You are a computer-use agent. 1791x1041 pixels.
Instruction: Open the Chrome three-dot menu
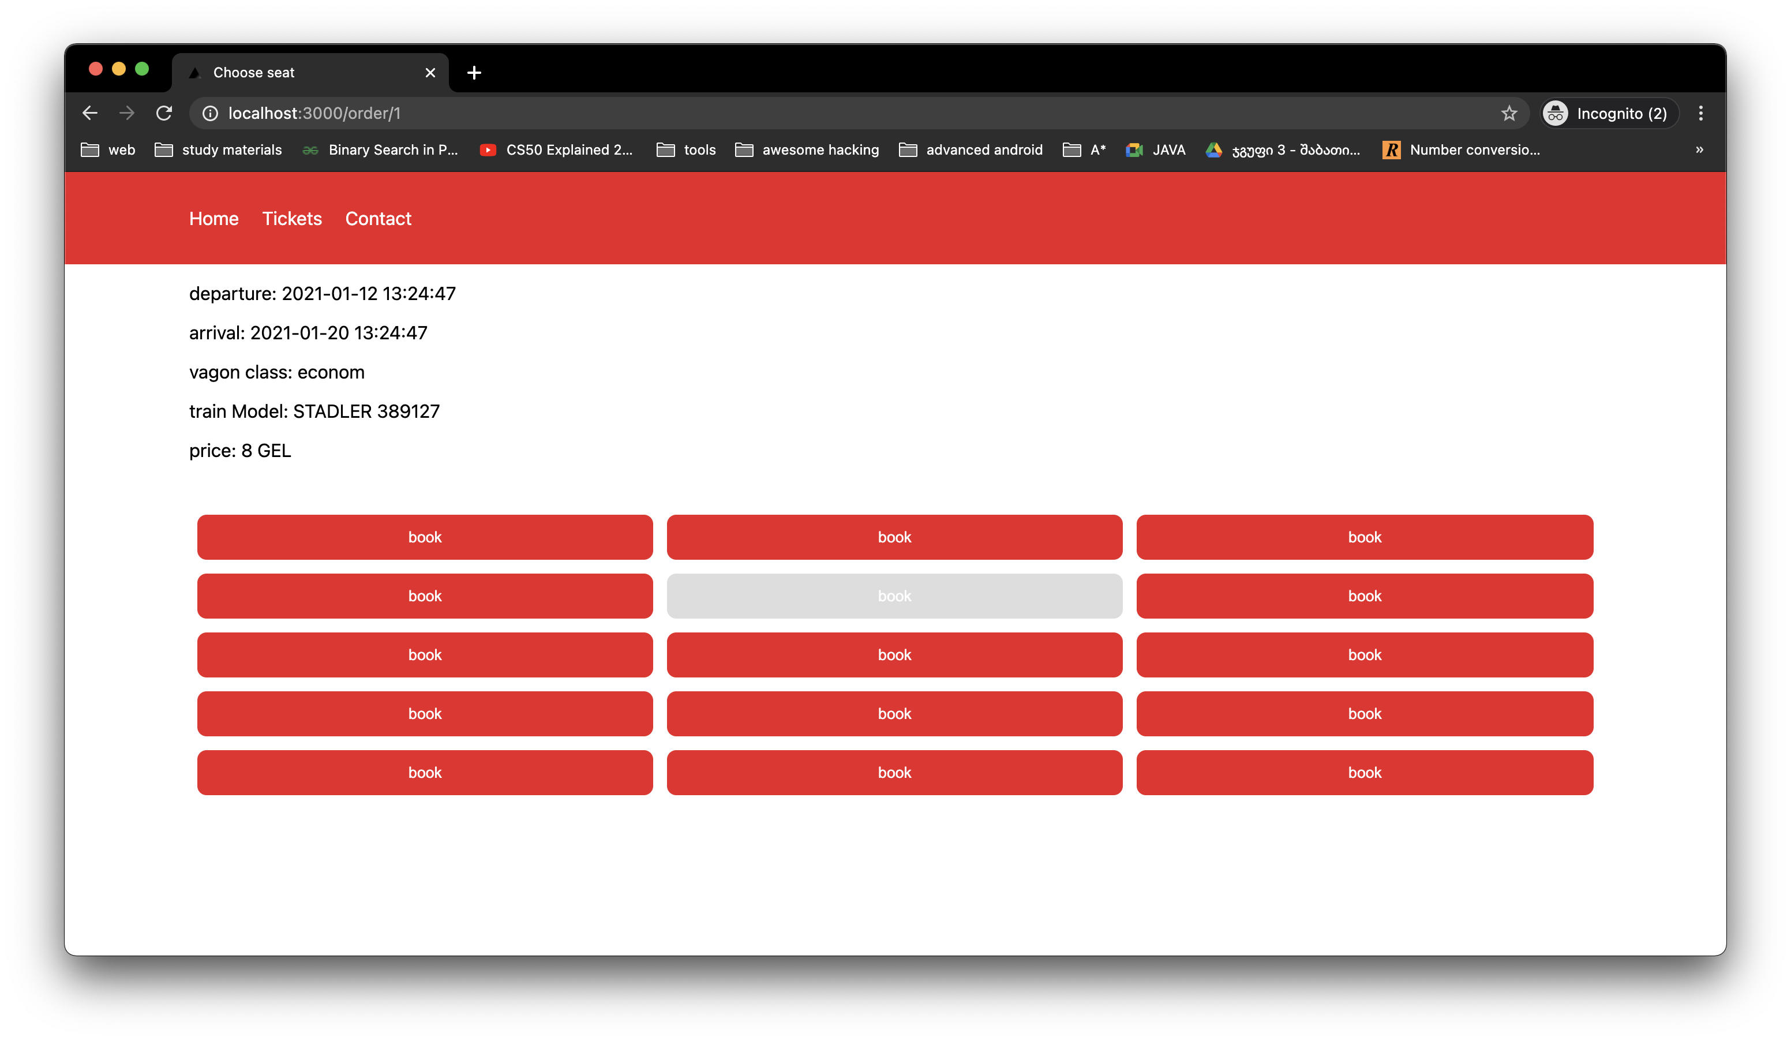(1700, 113)
